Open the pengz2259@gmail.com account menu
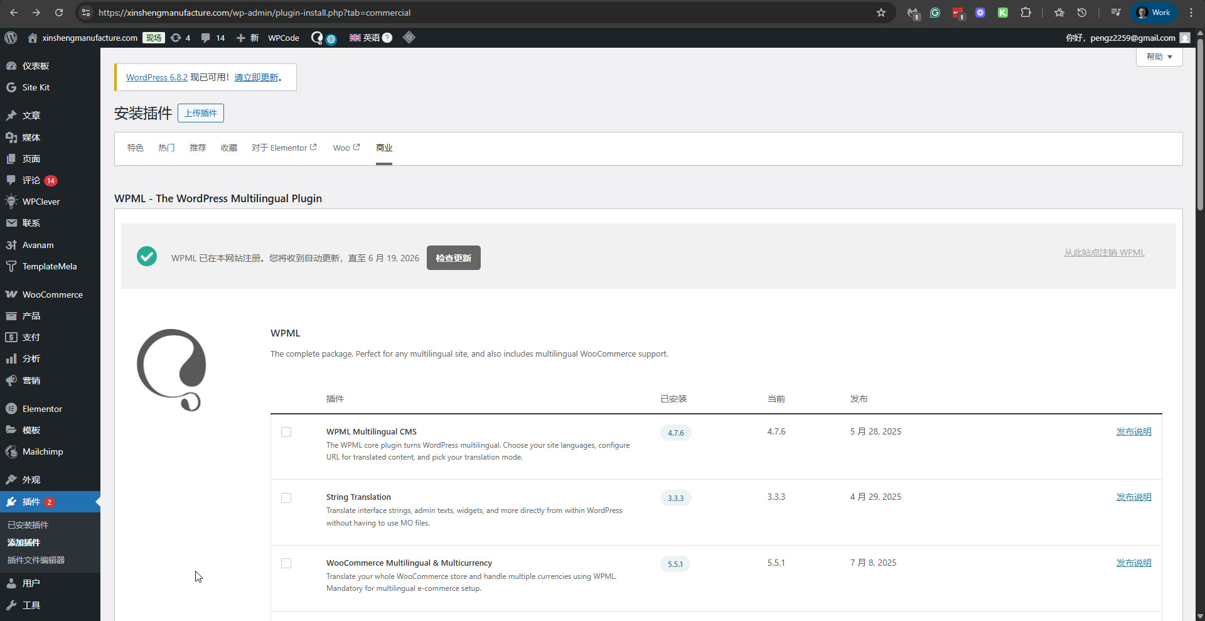Image resolution: width=1205 pixels, height=621 pixels. [1128, 38]
